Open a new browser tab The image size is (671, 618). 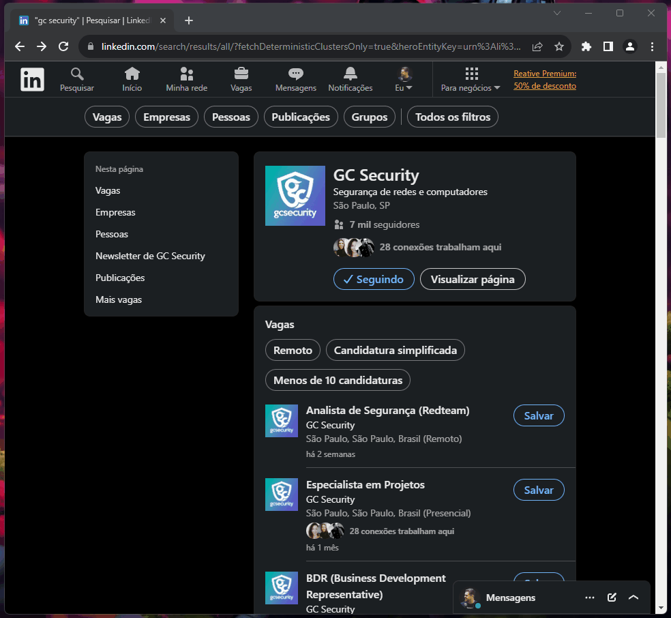(189, 20)
